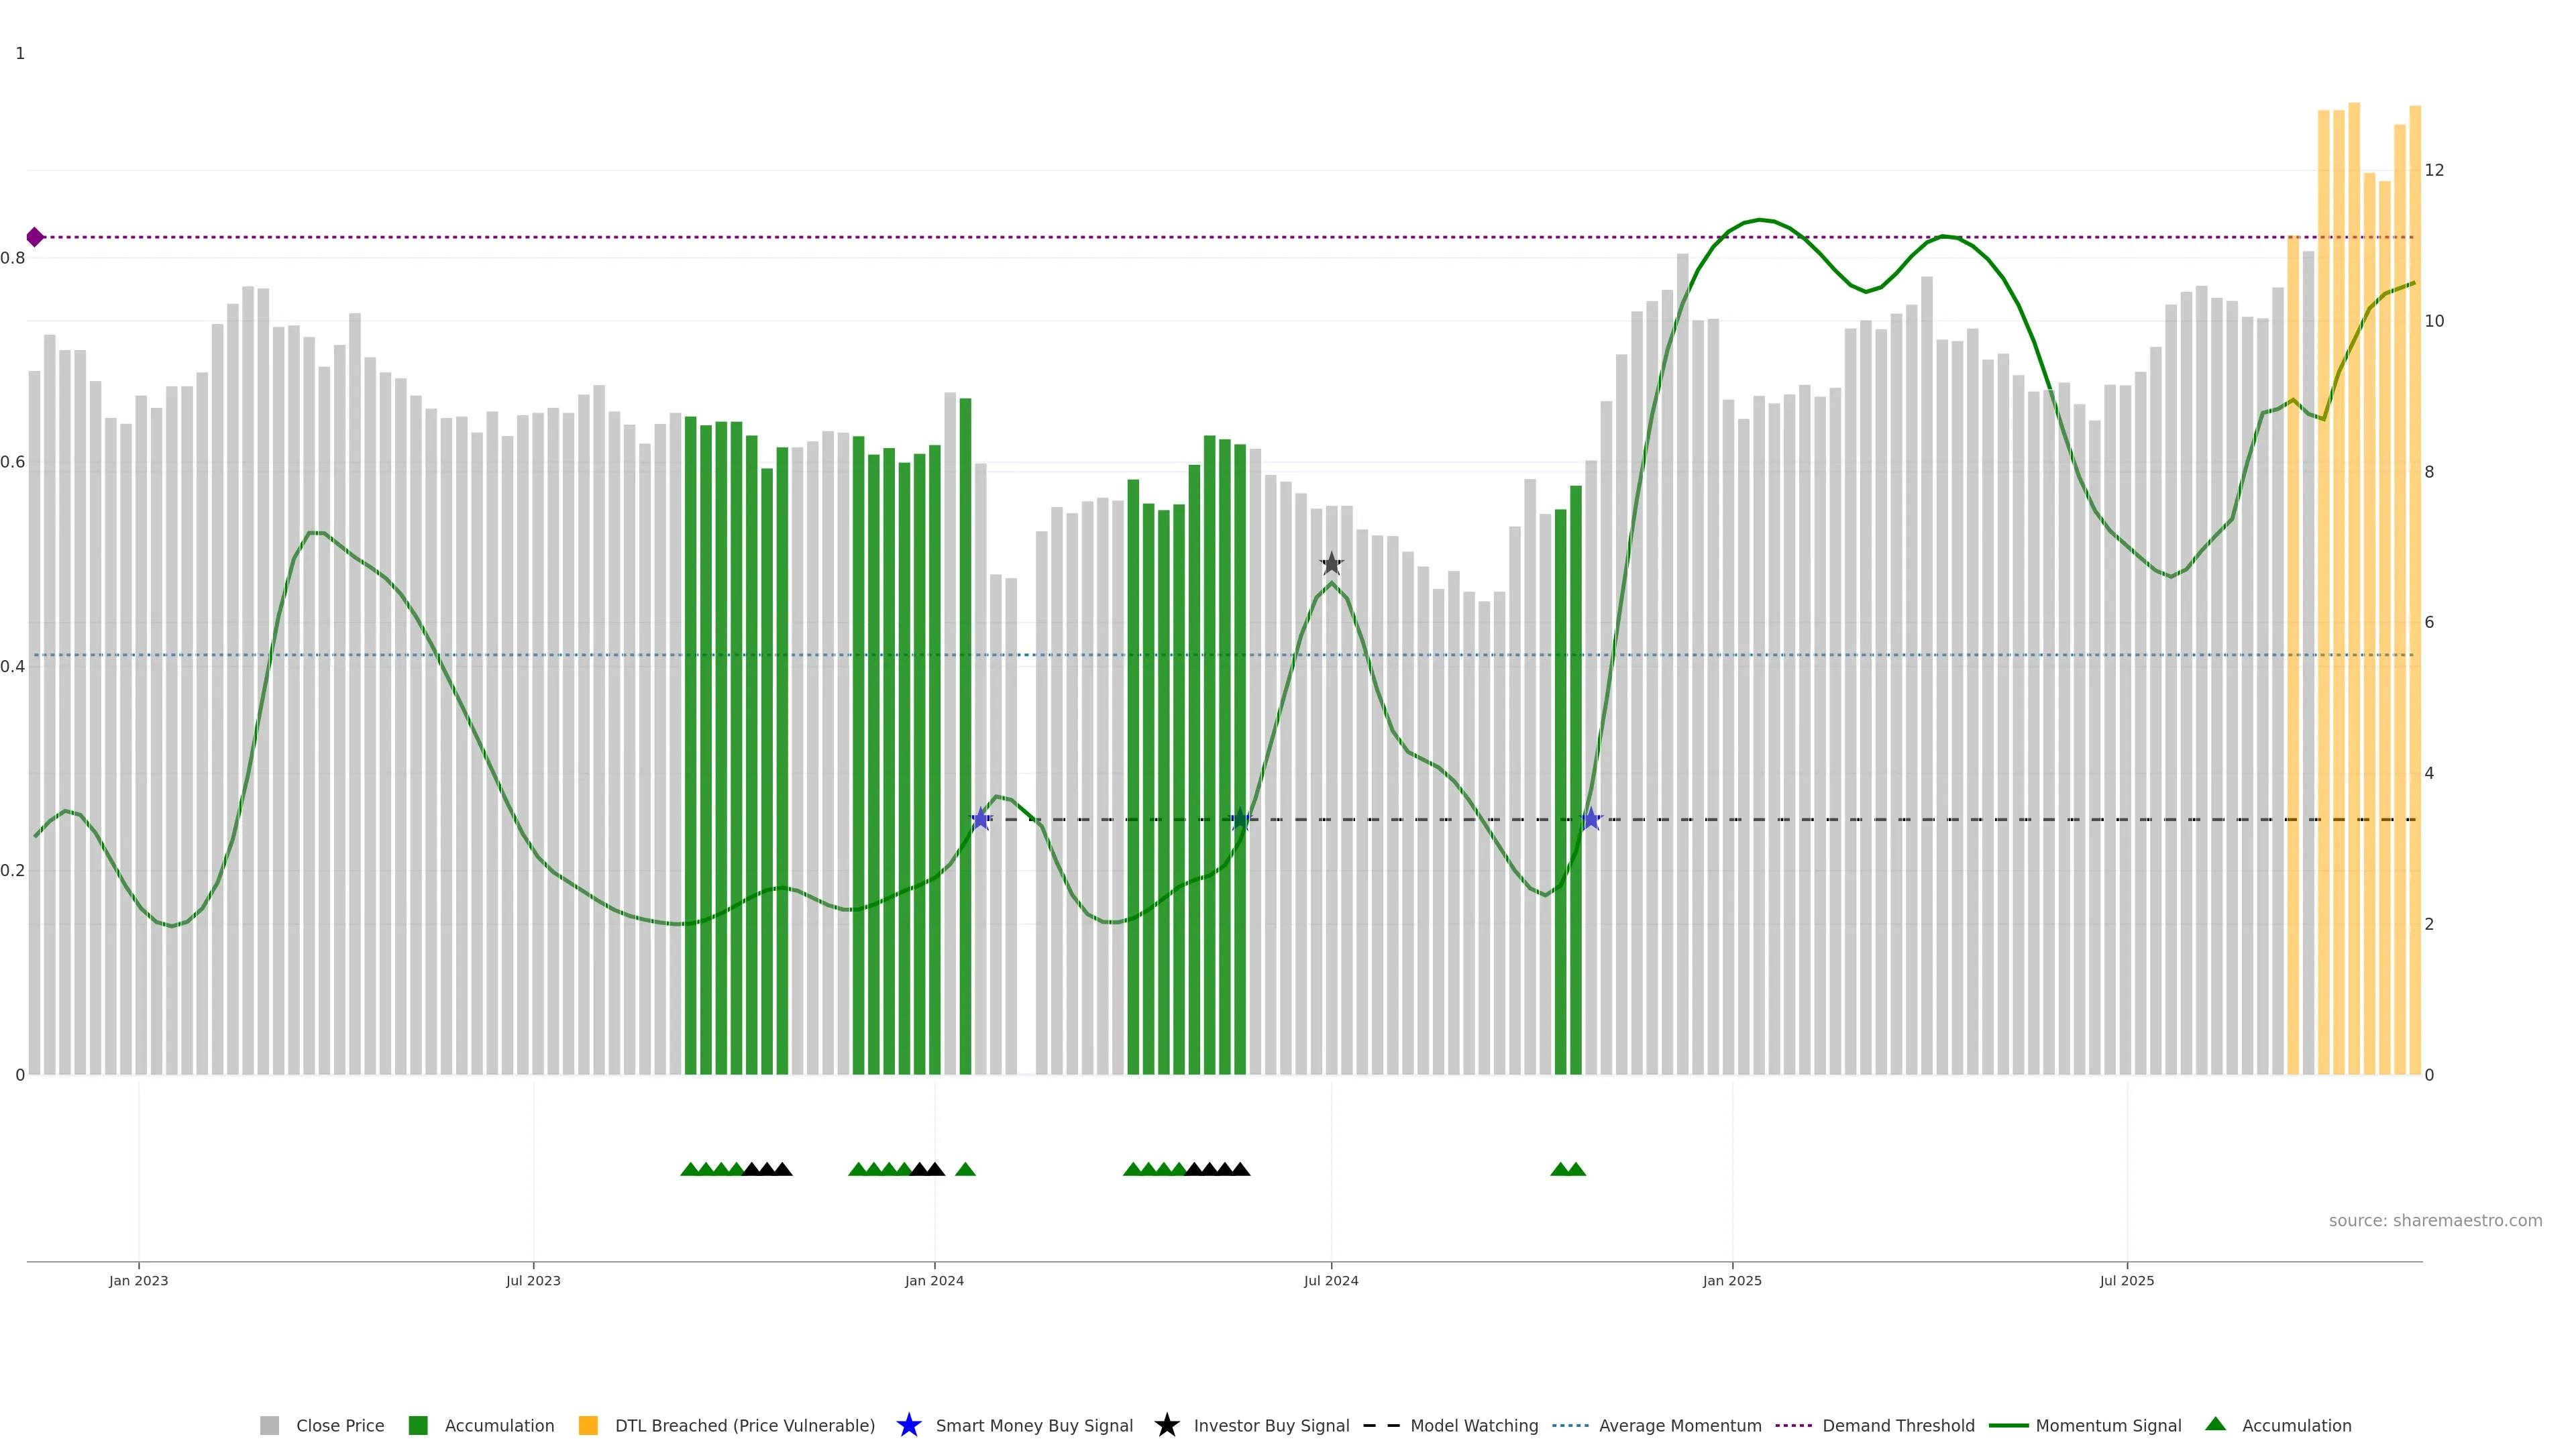Viewport: 2576px width, 1449px height.
Task: Click the single green triangle near Jan 2024
Action: click(965, 1169)
